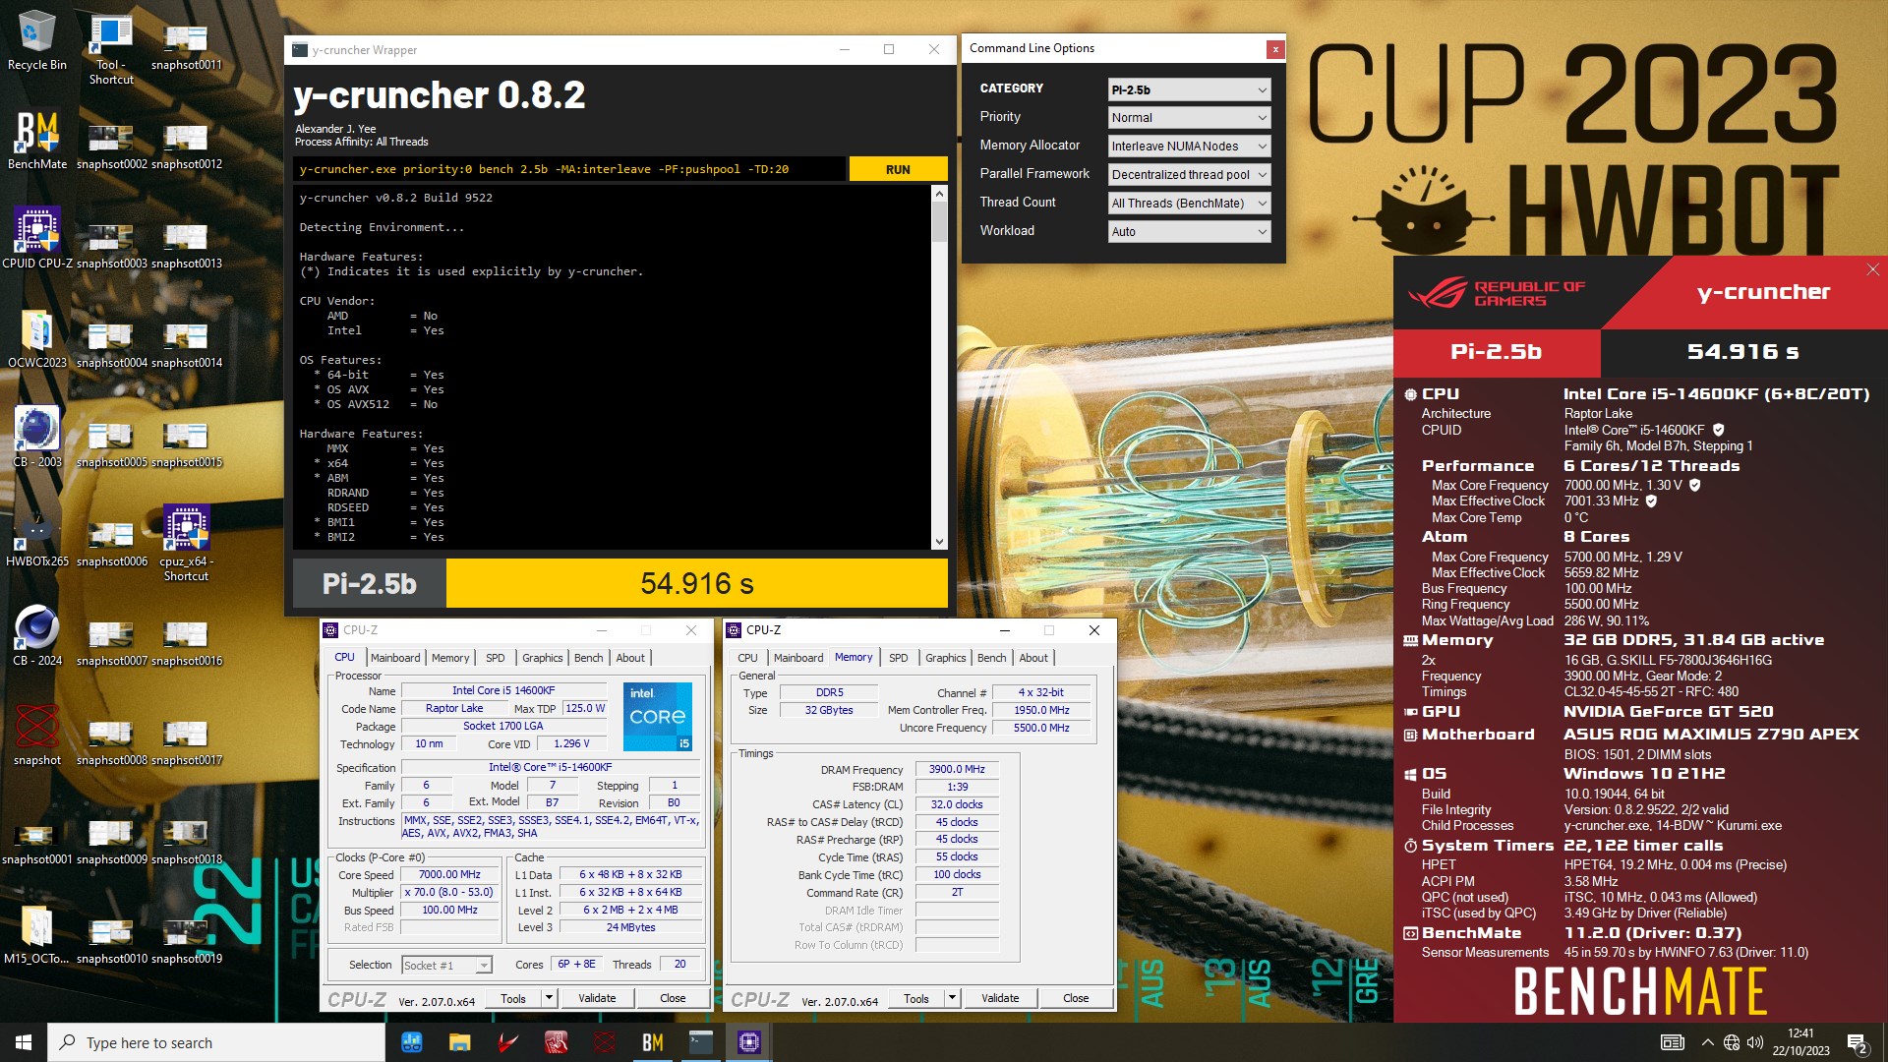Open SPD tab in left CPU-Z window
The width and height of the screenshot is (1888, 1062).
point(496,658)
